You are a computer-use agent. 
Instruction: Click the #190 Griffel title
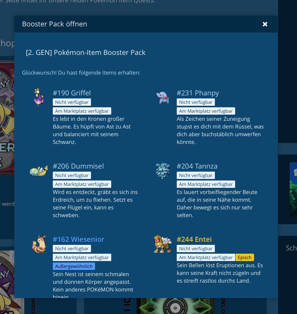point(71,93)
